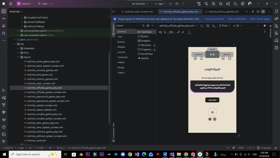Open Gradle elephant icon on right sidebar
Image resolution: width=280 pixels, height=158 pixels.
click(x=276, y=19)
